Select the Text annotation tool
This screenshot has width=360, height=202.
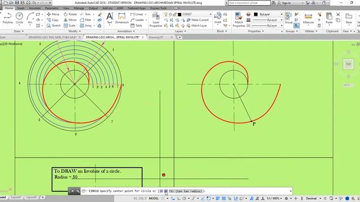tap(110, 18)
